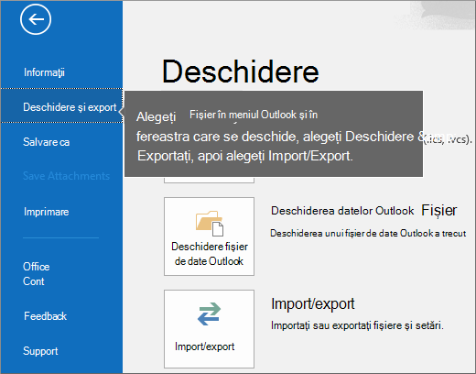Click 'Deschiderea datelor Outlook' heading

pos(342,211)
